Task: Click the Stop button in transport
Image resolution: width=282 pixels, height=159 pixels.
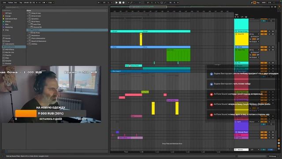Action: [x=120, y=3]
